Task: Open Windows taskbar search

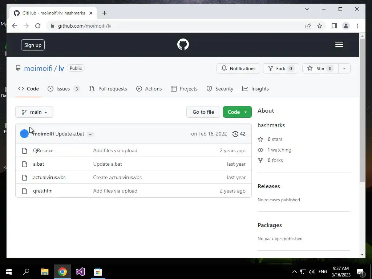Action: coord(26,272)
